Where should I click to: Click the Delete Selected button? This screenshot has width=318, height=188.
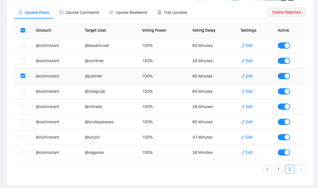tap(286, 12)
